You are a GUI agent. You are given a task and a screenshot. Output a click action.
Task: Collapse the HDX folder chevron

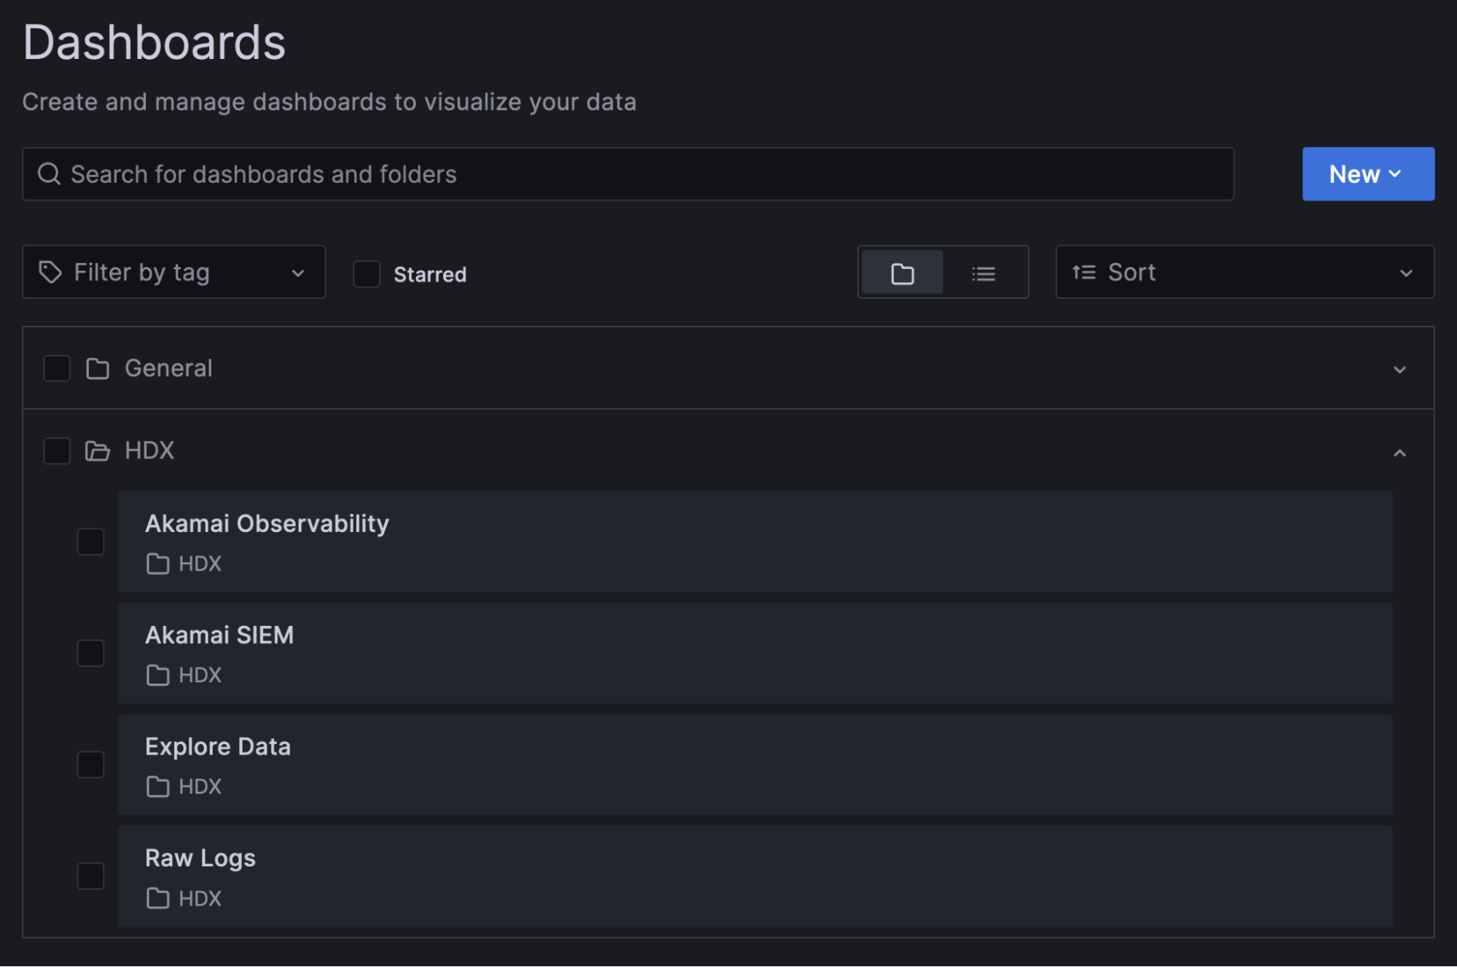[1399, 453]
